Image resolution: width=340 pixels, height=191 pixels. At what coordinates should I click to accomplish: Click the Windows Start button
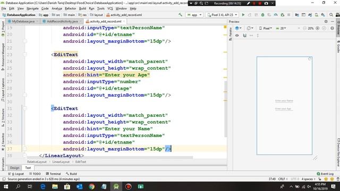[x=6, y=186]
